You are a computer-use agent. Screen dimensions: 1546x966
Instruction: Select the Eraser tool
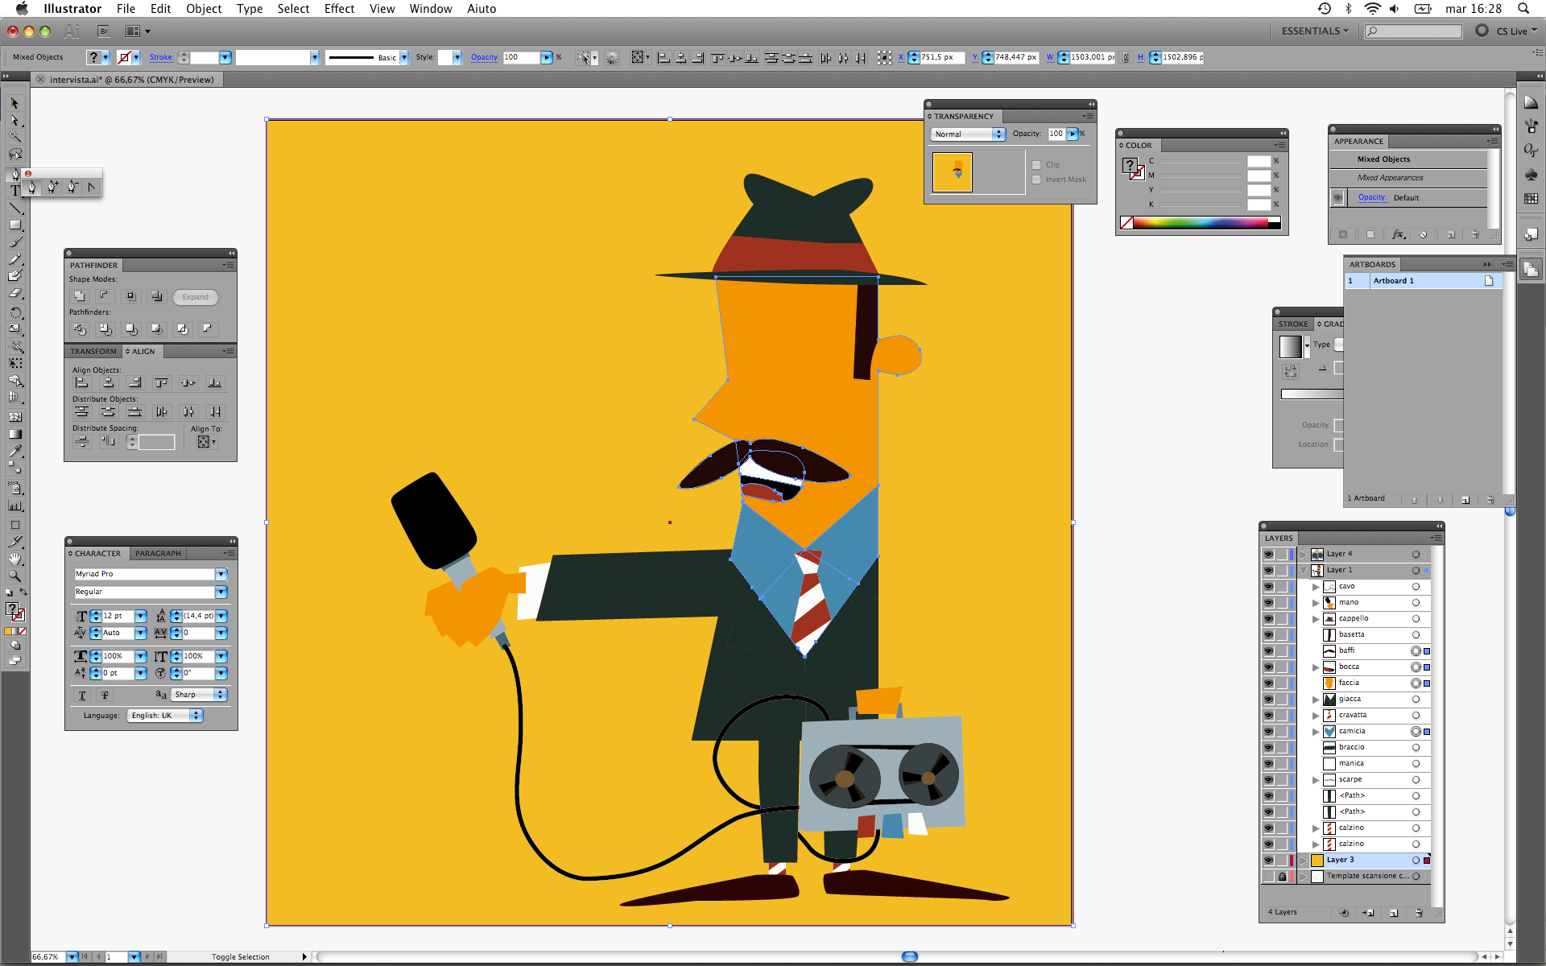click(14, 294)
